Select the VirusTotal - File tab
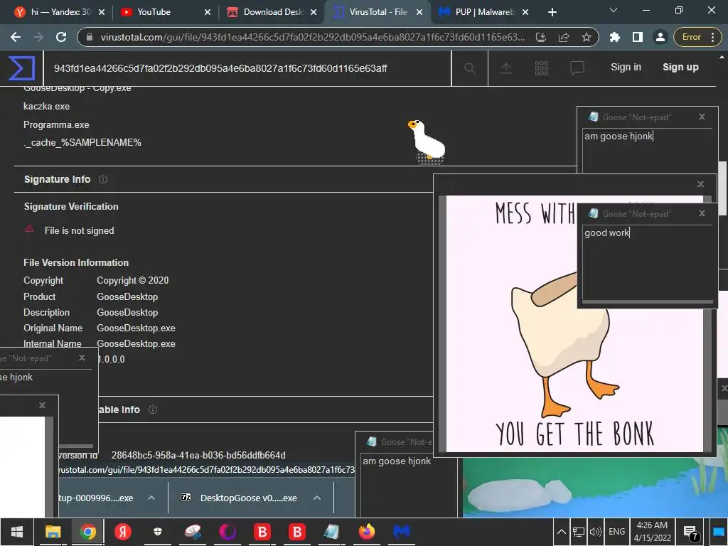The image size is (728, 546). pos(378,12)
